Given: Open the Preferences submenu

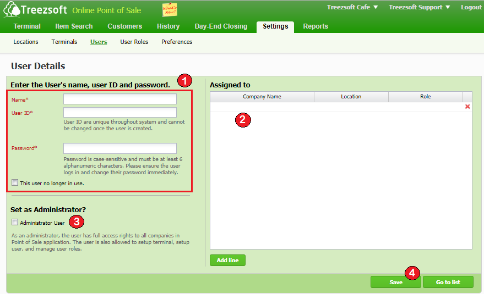Looking at the screenshot, I should coord(177,42).
